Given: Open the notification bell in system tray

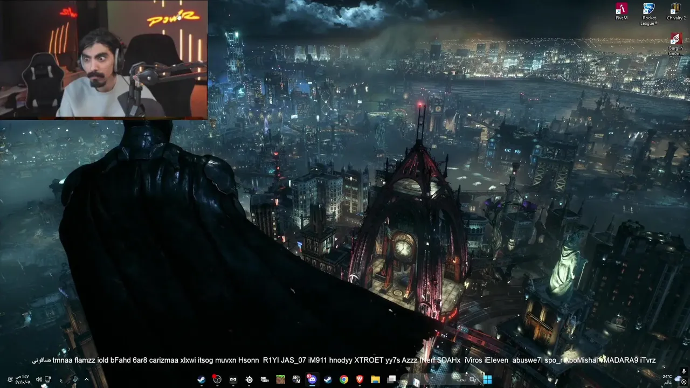Looking at the screenshot, I should [10, 379].
